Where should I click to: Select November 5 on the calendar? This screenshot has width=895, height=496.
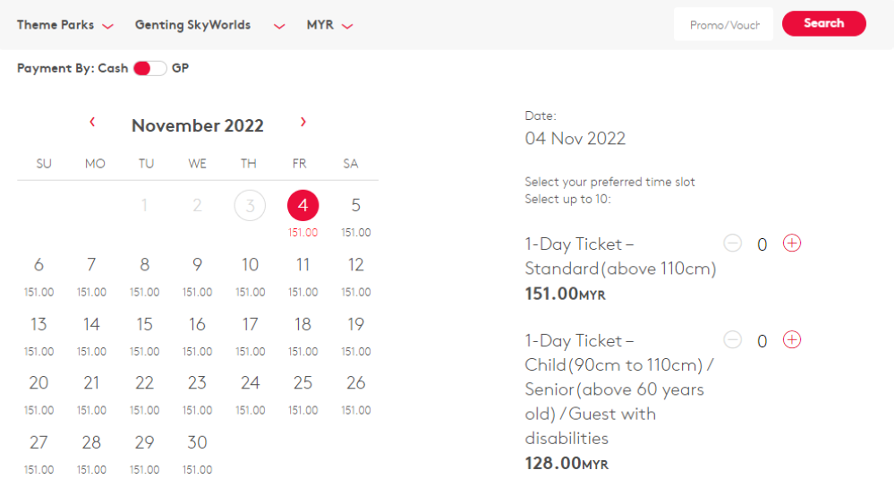click(355, 215)
